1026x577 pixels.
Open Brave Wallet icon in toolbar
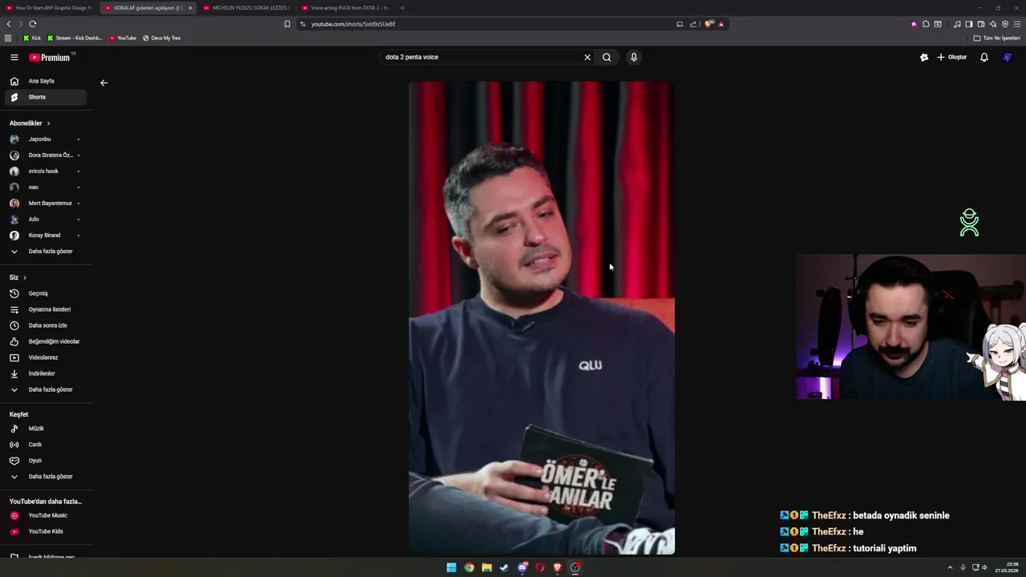click(981, 24)
